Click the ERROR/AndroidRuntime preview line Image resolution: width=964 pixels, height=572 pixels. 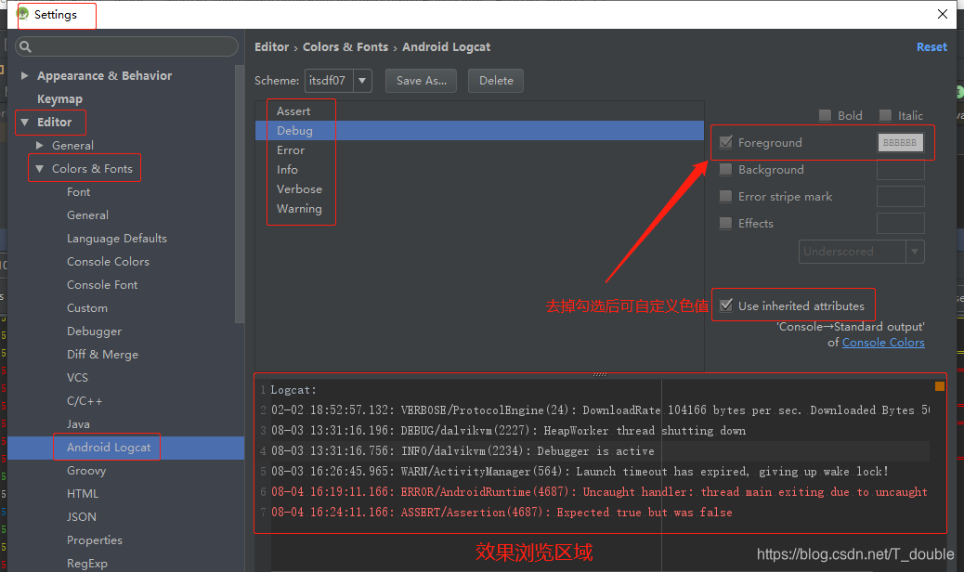[x=599, y=491]
